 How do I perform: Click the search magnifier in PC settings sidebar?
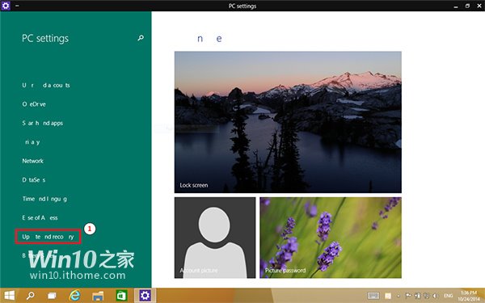(141, 38)
